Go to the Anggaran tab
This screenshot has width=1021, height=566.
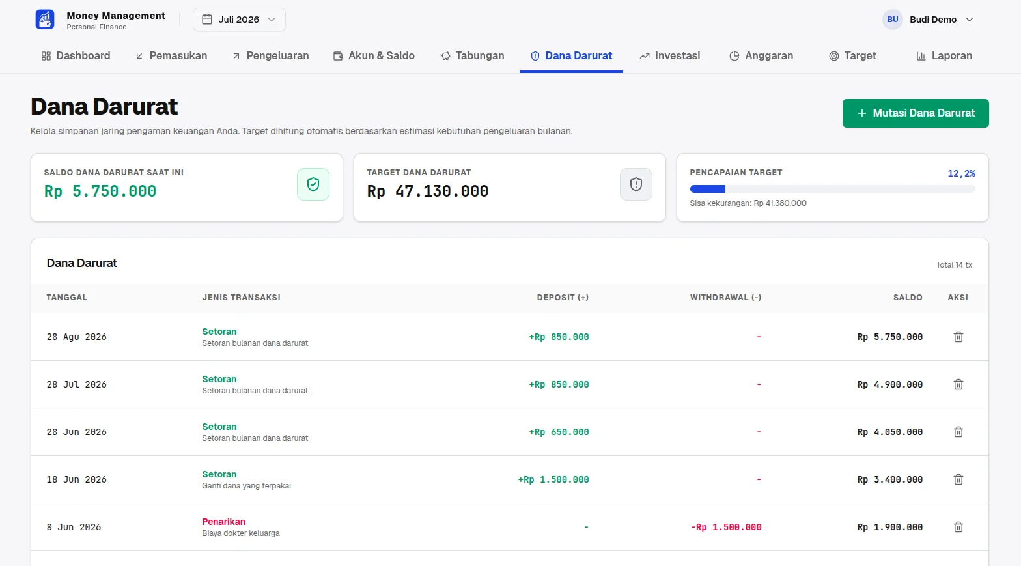coord(761,56)
